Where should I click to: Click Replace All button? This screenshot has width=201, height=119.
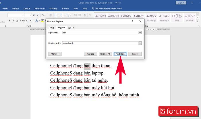pos(105,54)
